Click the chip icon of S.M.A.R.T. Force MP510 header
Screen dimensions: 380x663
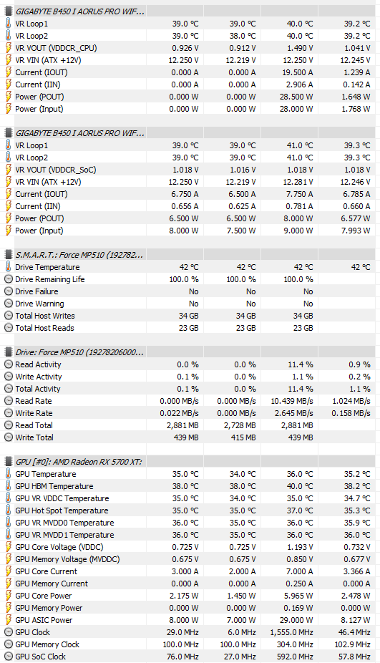pos(9,255)
